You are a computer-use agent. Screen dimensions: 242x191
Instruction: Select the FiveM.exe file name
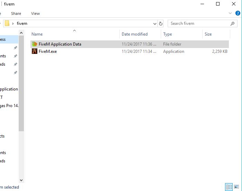click(48, 51)
